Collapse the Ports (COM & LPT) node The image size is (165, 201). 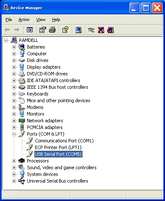[x=14, y=134]
